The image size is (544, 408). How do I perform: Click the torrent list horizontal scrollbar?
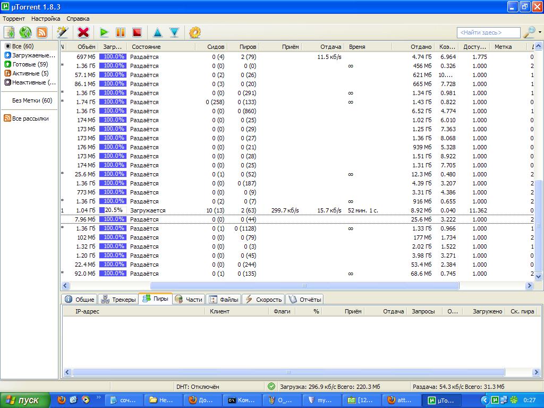click(304, 285)
